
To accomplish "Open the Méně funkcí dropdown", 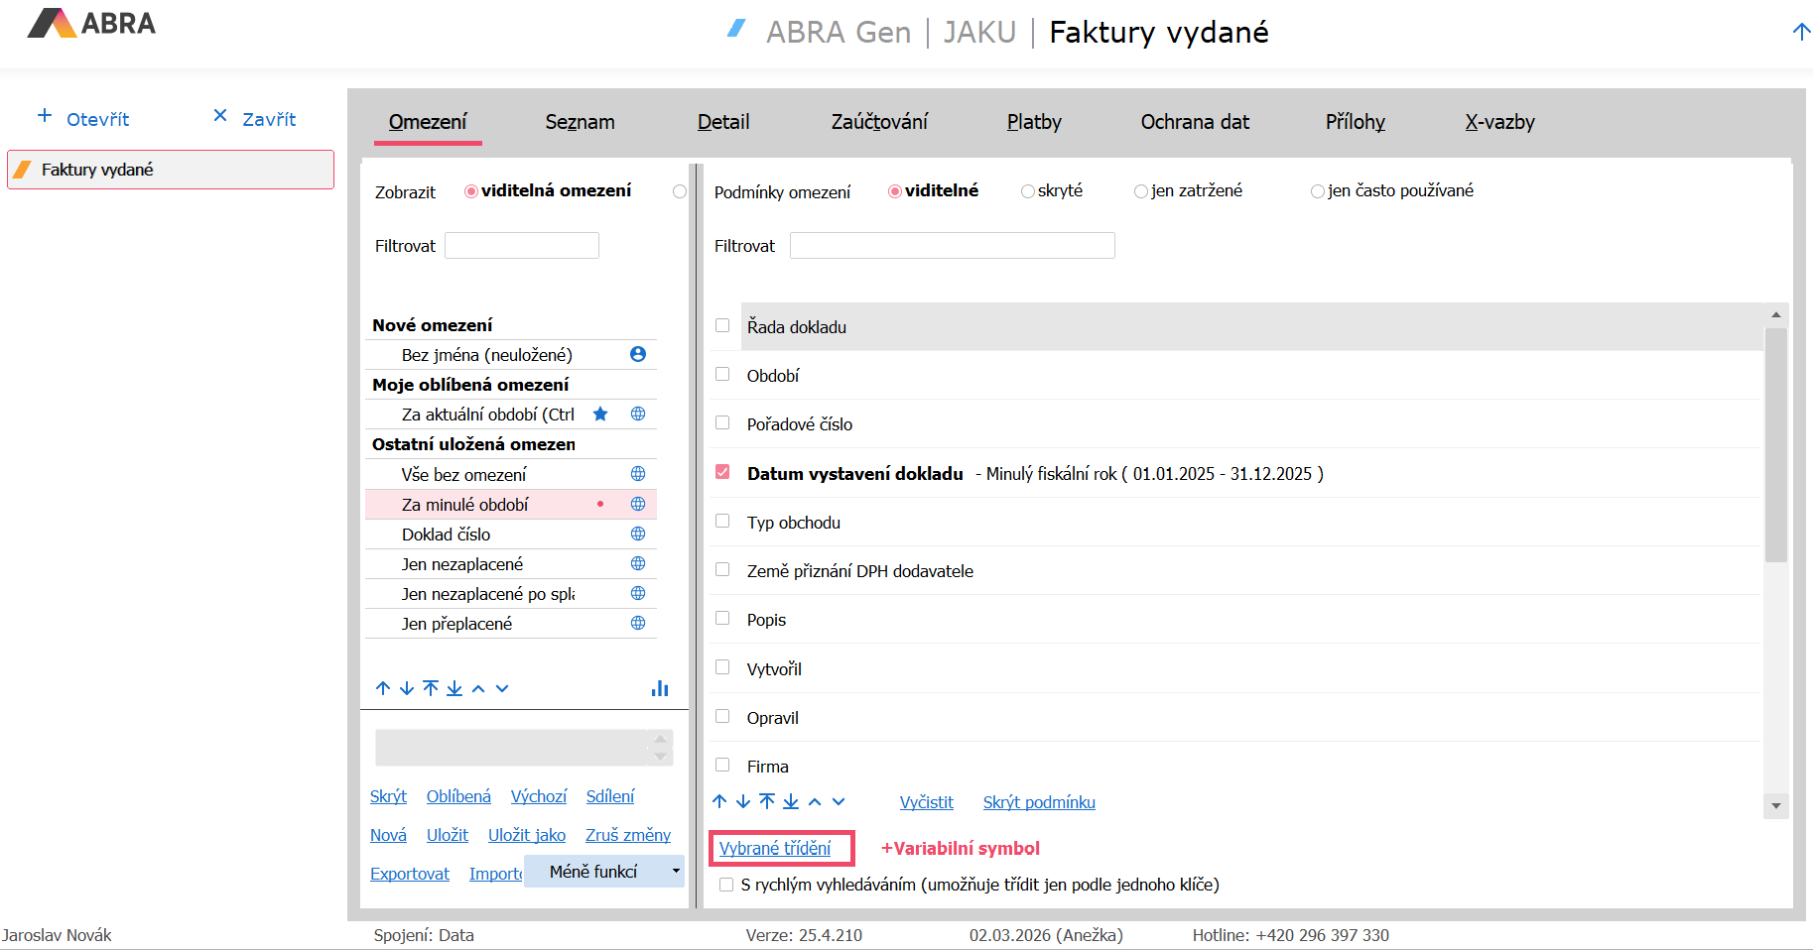I will (x=604, y=872).
